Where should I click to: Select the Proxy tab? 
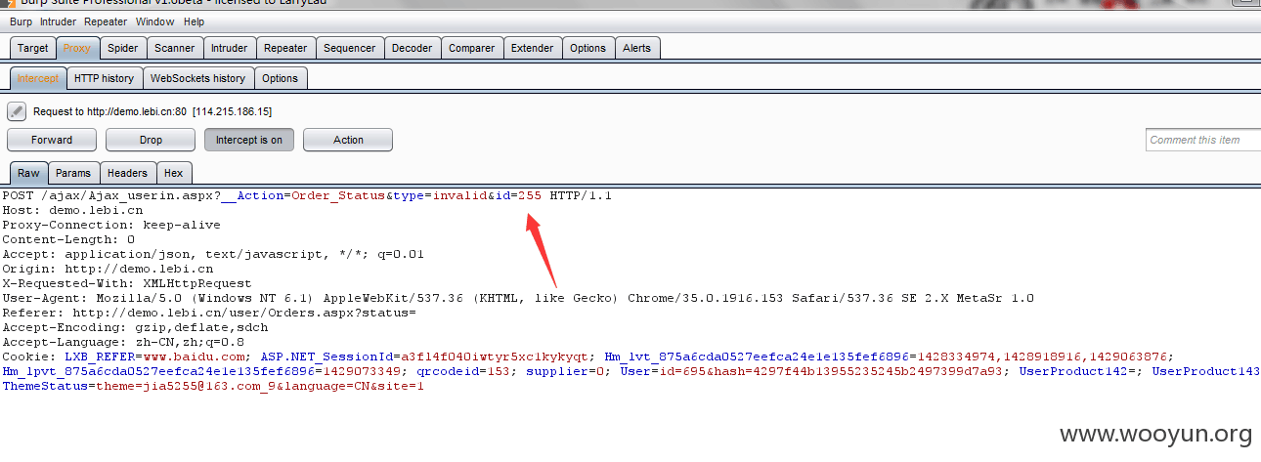pyautogui.click(x=77, y=48)
